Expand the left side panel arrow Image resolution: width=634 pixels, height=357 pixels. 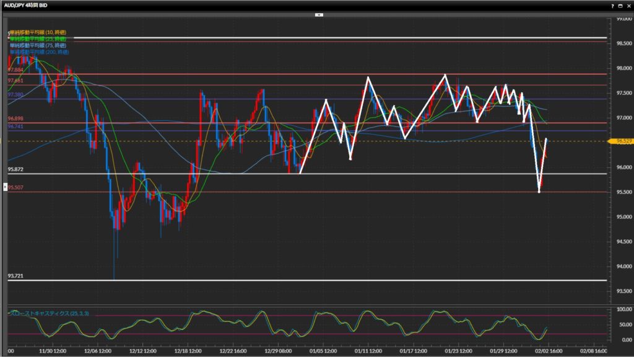[x=6, y=186]
